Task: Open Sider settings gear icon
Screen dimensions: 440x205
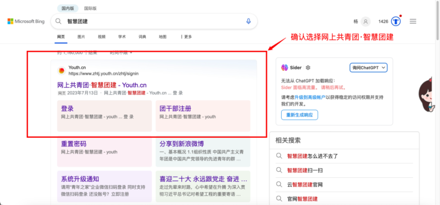Action: [308, 68]
